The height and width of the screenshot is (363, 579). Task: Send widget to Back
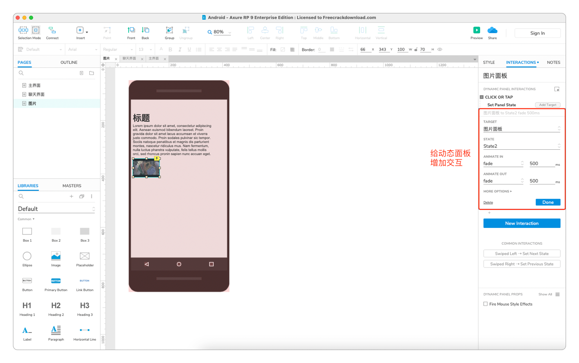(146, 30)
